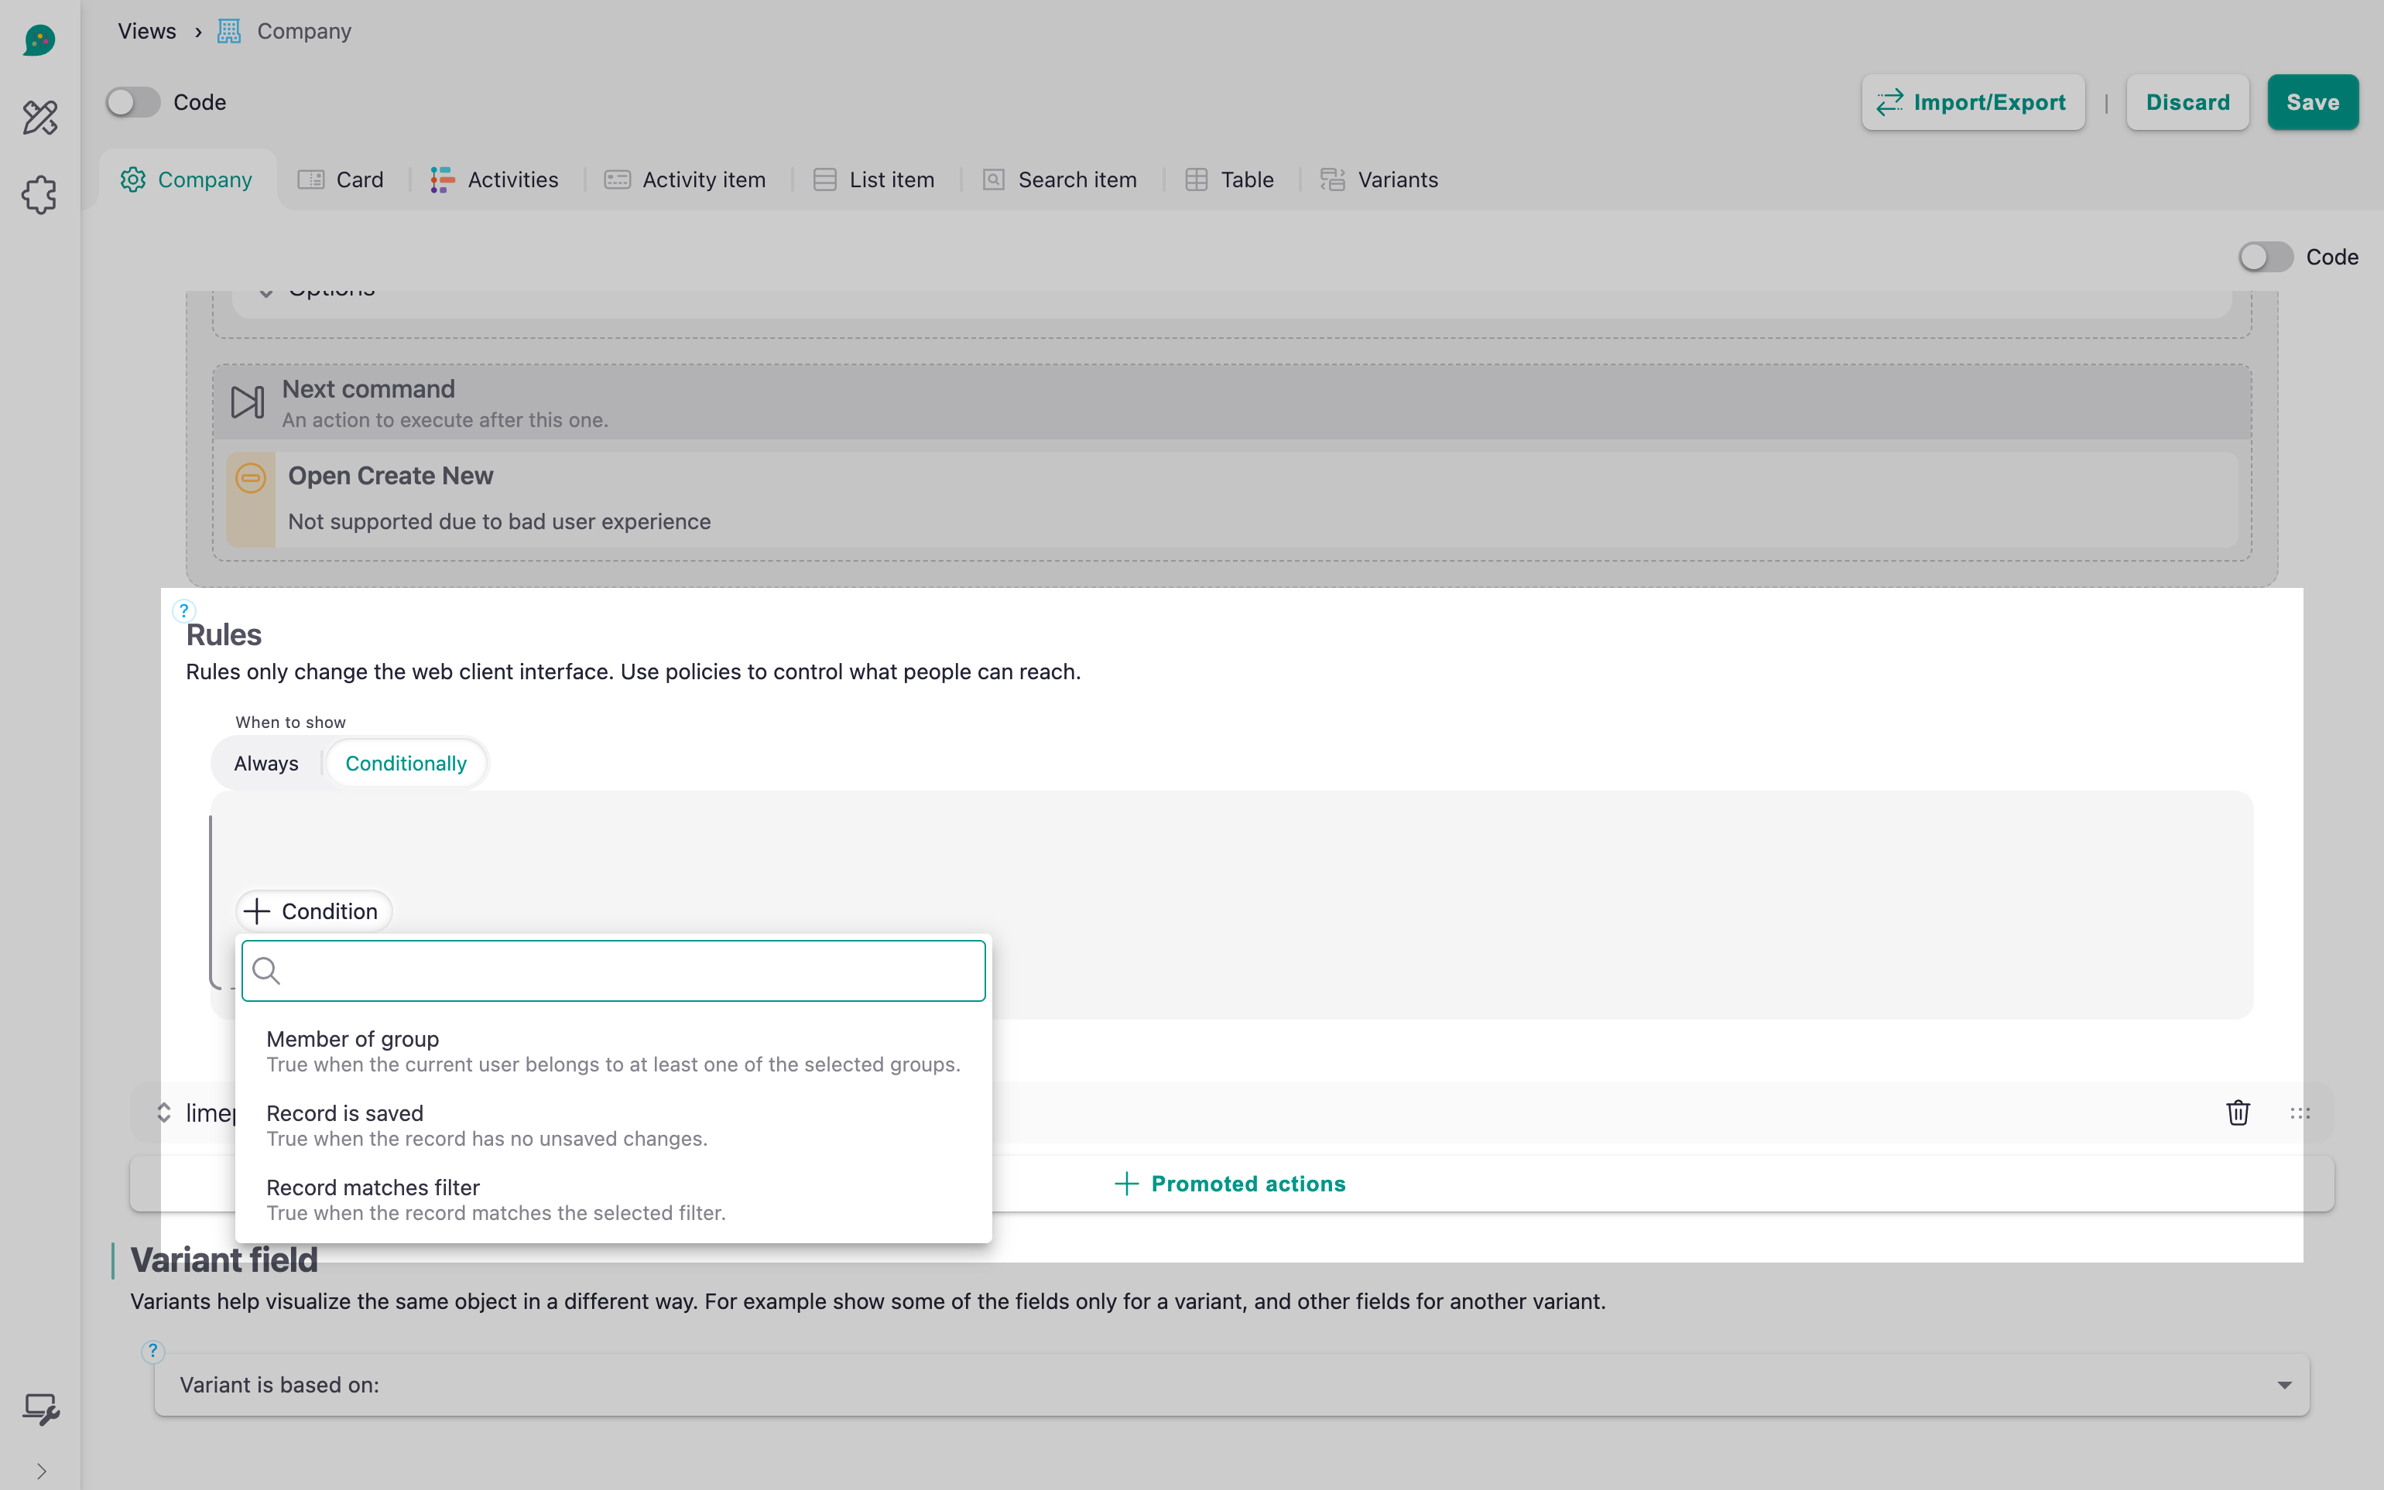The width and height of the screenshot is (2384, 1490).
Task: Click the Company building icon in breadcrumb
Action: coord(229,32)
